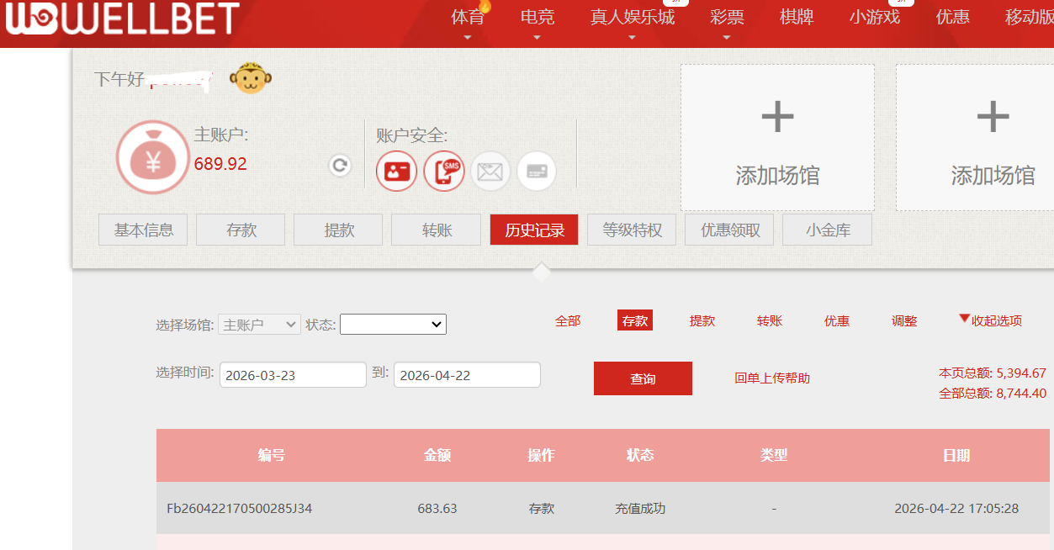Switch to 提款 account tab

pos(338,230)
